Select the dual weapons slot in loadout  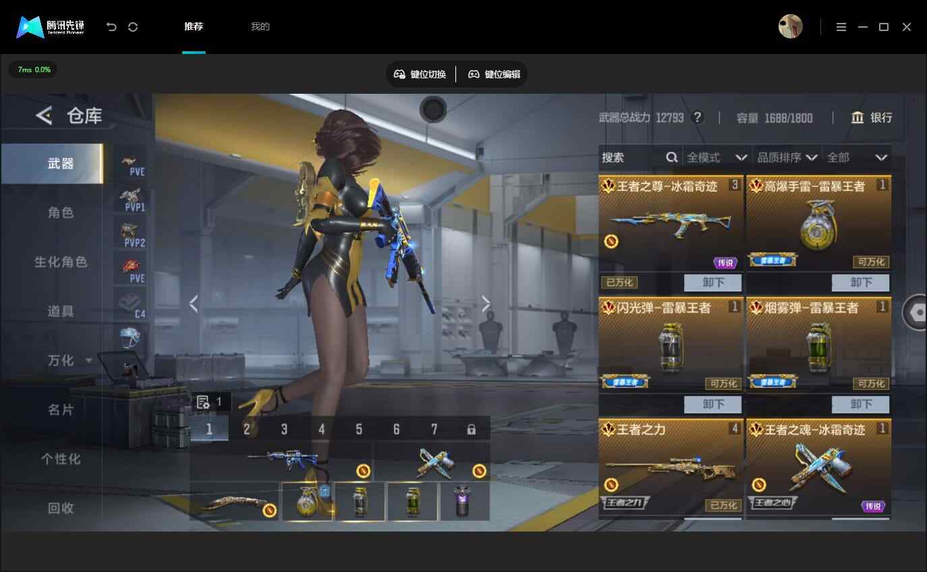[x=432, y=461]
